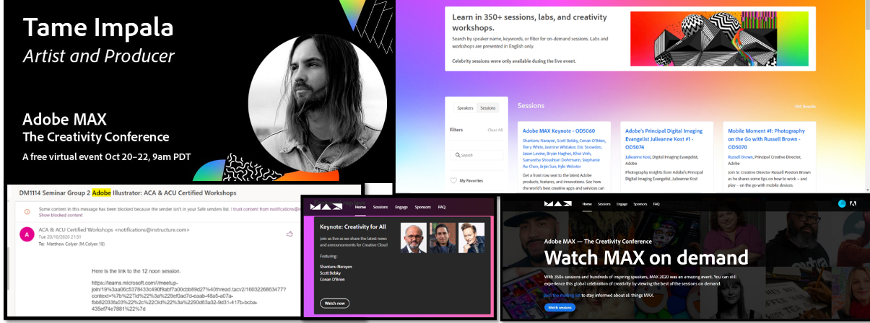Screen dimensions: 870x323
Task: Click the MAX logo on the Watch MAX on demand page
Action: click(x=558, y=204)
